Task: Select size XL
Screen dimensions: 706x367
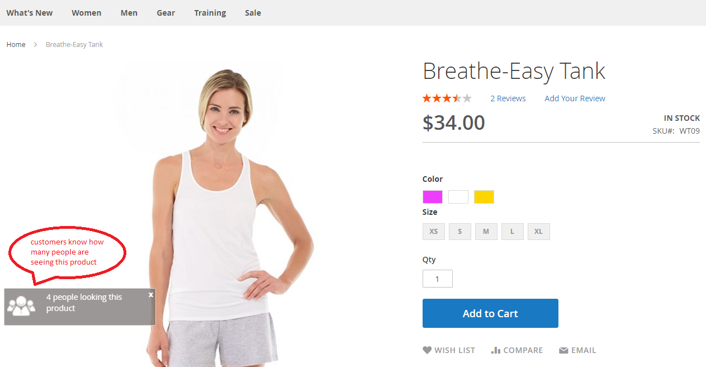Action: pyautogui.click(x=539, y=232)
